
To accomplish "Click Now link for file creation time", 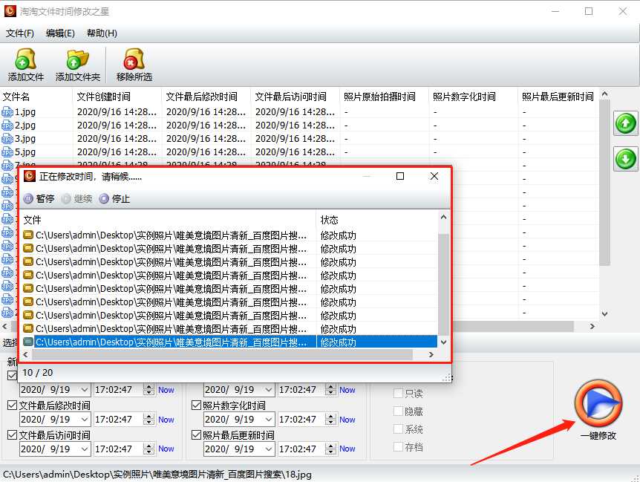I will 166,390.
